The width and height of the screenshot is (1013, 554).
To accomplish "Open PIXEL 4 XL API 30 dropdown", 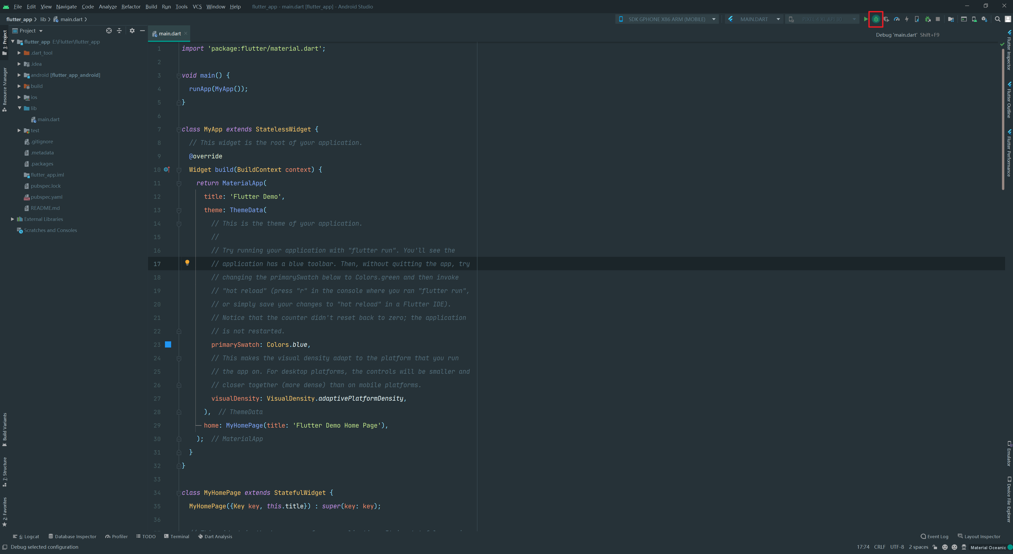I will tap(822, 19).
